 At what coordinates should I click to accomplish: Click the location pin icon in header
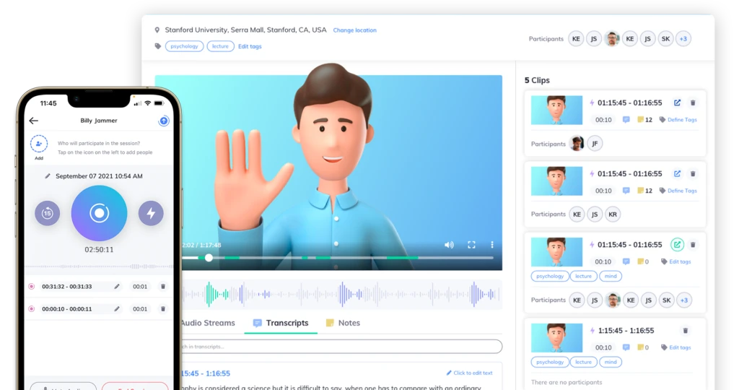point(157,30)
